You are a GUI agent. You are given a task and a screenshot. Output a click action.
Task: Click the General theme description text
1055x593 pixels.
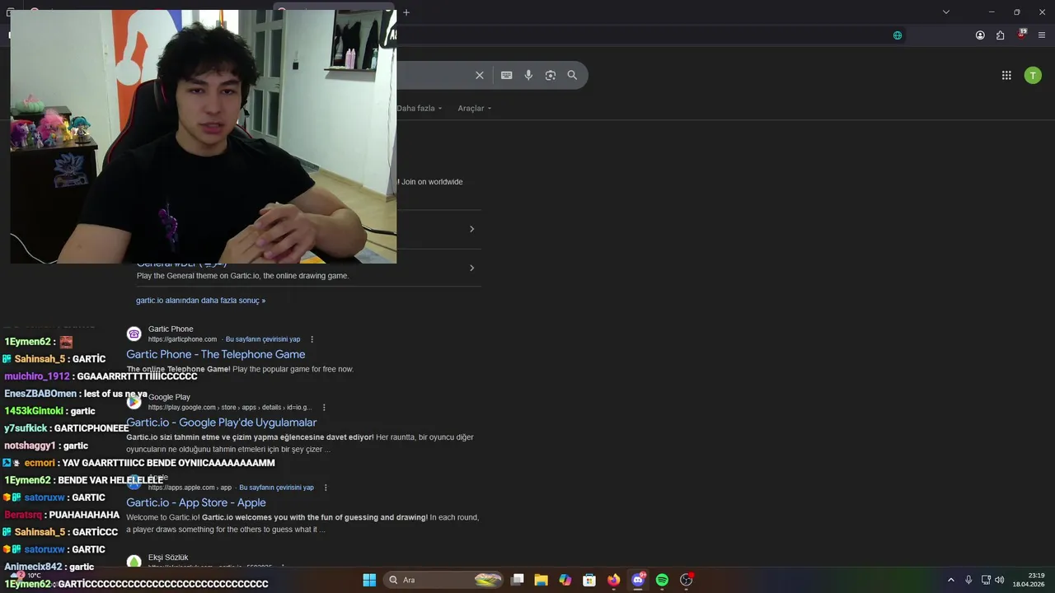pyautogui.click(x=242, y=276)
